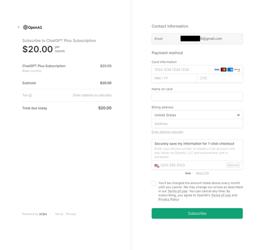The height and width of the screenshot is (250, 277).
Task: Focus the Name on card field
Action: 197,96
